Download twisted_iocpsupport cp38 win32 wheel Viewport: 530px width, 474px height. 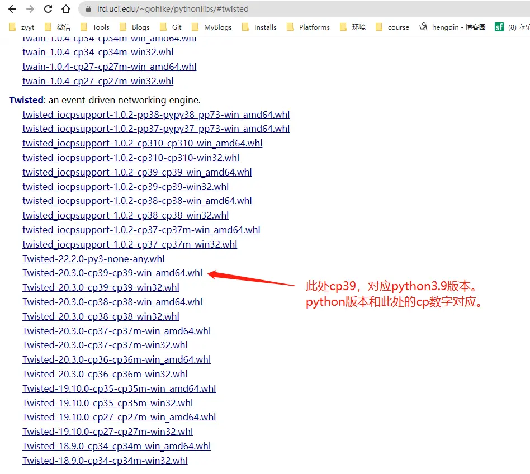[125, 215]
